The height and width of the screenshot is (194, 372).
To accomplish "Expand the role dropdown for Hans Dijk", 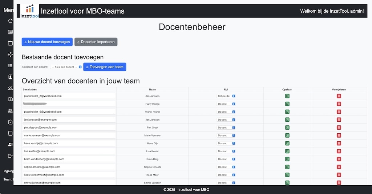I will point(226,144).
